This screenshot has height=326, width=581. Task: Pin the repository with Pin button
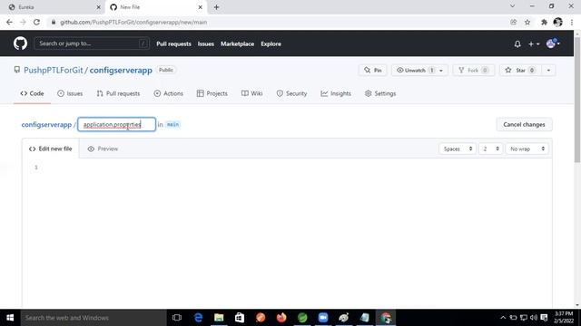pos(373,71)
